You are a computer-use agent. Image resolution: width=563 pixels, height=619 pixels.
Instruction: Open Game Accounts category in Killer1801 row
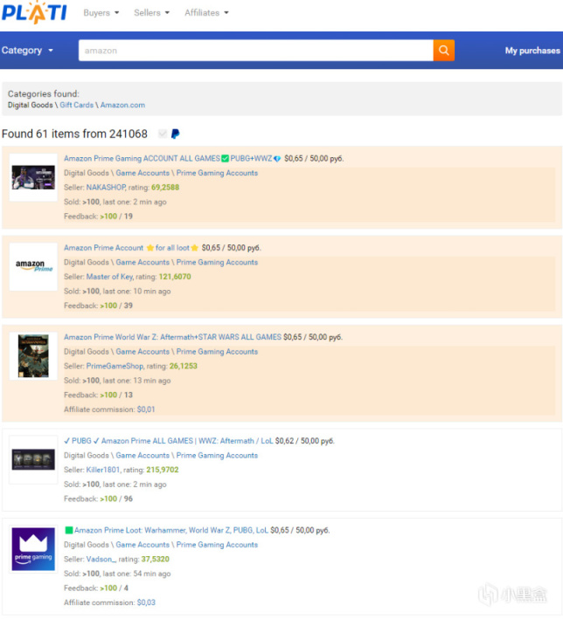(142, 455)
